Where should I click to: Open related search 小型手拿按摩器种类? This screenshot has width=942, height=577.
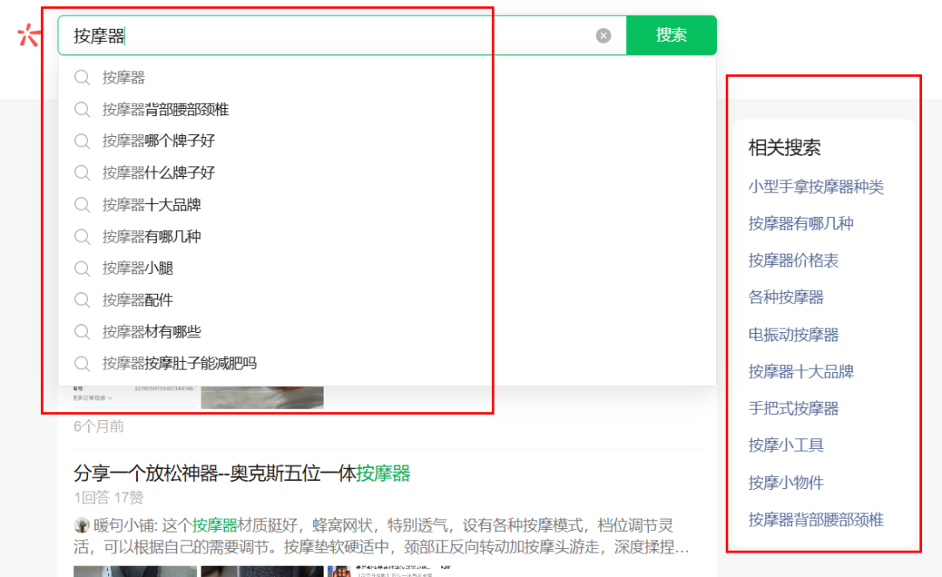point(816,187)
